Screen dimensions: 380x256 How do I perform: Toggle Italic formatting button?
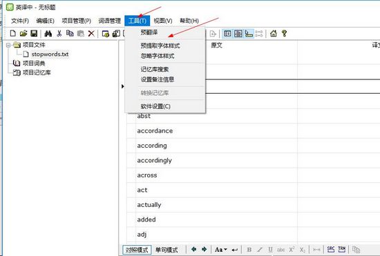[x=260, y=250]
